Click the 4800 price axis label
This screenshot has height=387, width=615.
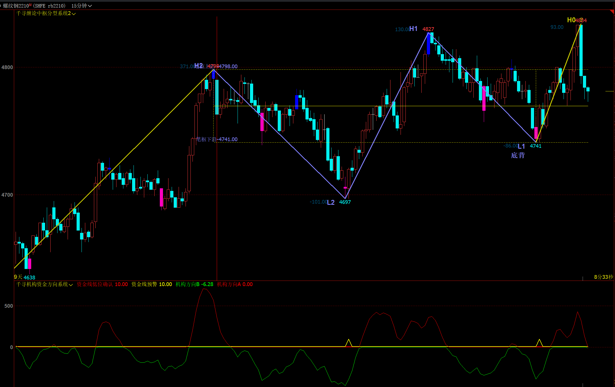7,67
